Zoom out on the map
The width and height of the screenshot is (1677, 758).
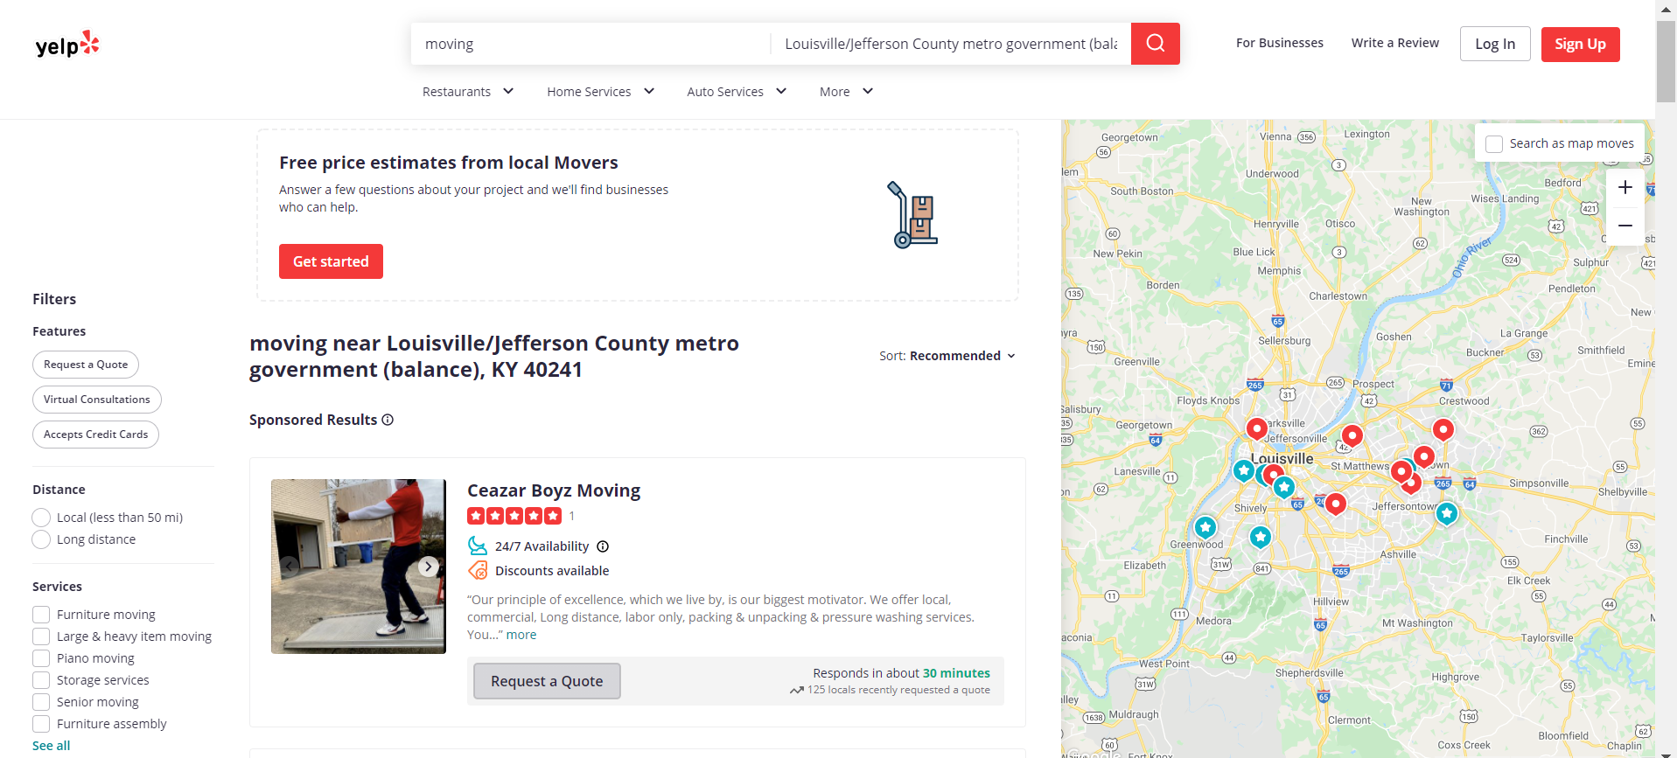click(1625, 226)
